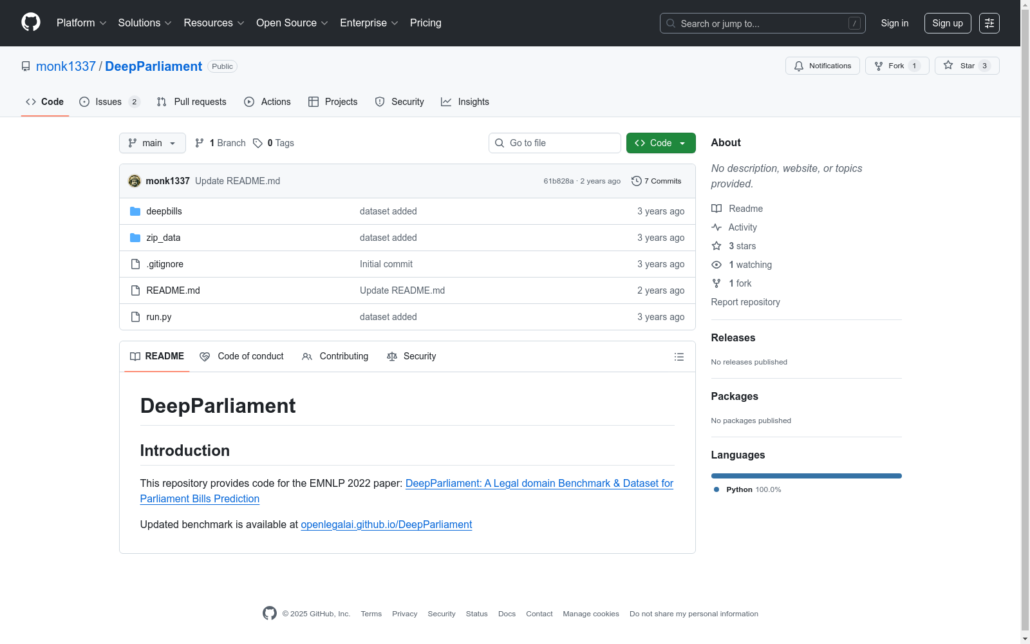Viewport: 1030px width, 644px height.
Task: View the 1 fork link
Action: [x=731, y=283]
